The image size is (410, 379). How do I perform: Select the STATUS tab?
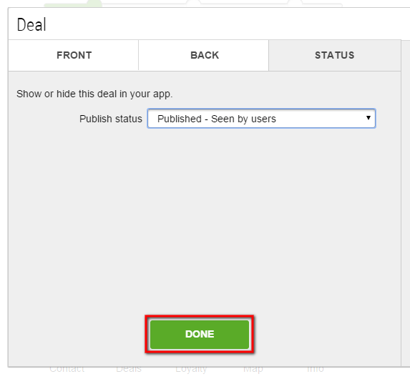335,55
